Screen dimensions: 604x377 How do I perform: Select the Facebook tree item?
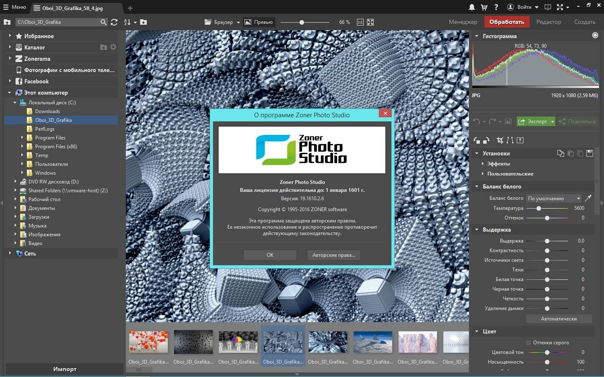coord(36,81)
